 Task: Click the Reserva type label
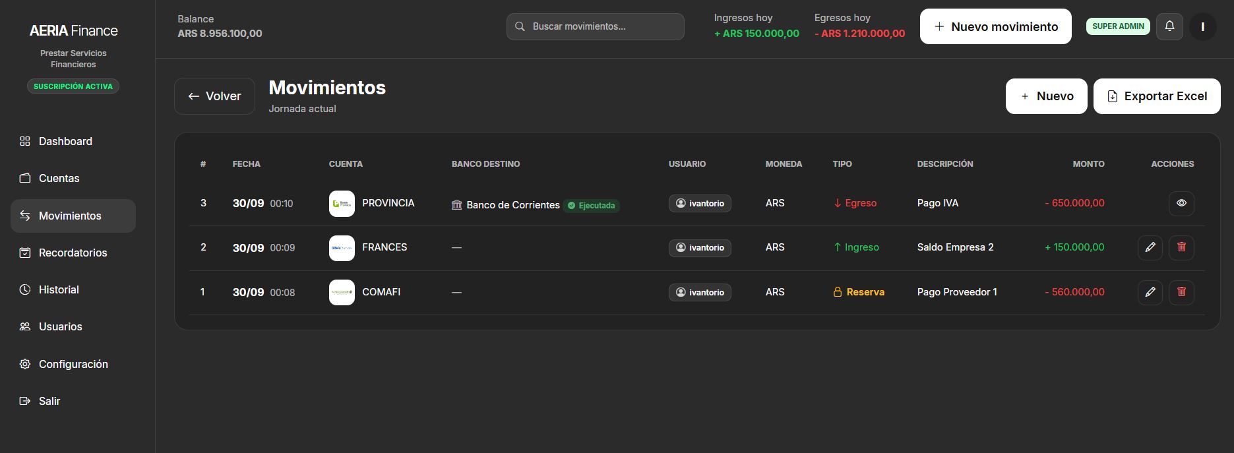859,292
